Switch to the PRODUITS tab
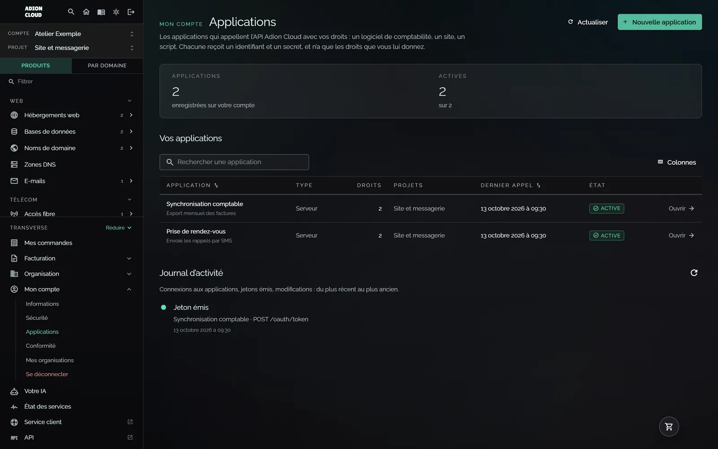 (36, 66)
